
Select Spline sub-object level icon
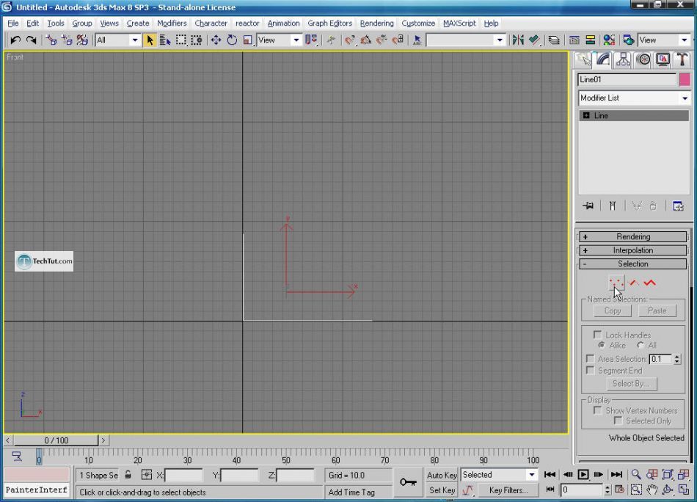tap(650, 283)
